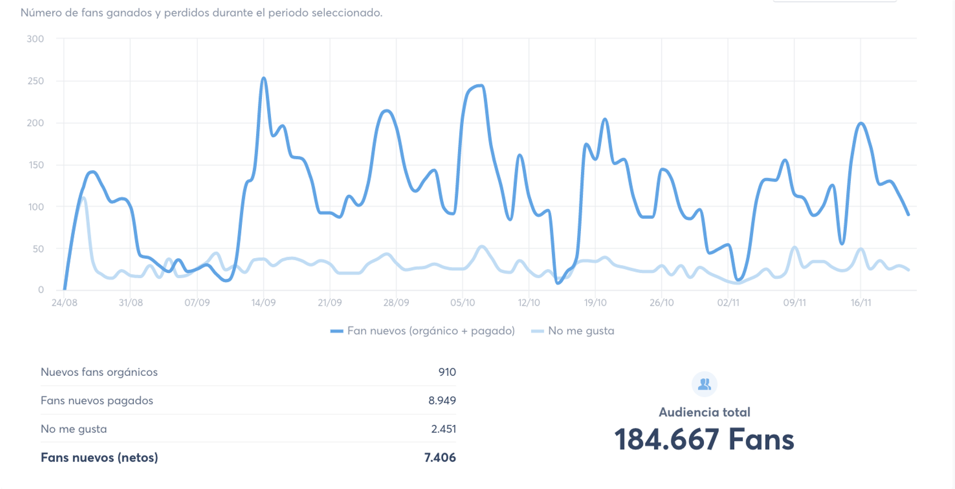Click the Audiencia total people icon
Screen dimensions: 955x489
pyautogui.click(x=704, y=384)
